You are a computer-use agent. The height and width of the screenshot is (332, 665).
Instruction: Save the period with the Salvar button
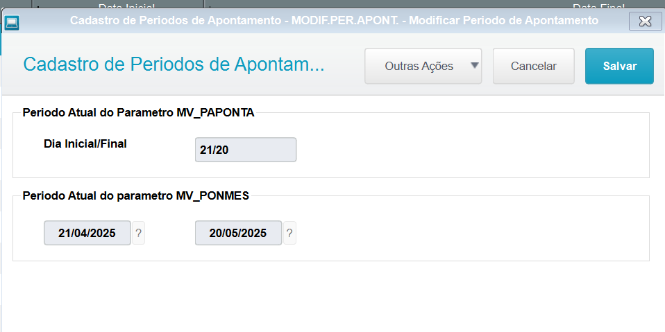coord(619,67)
